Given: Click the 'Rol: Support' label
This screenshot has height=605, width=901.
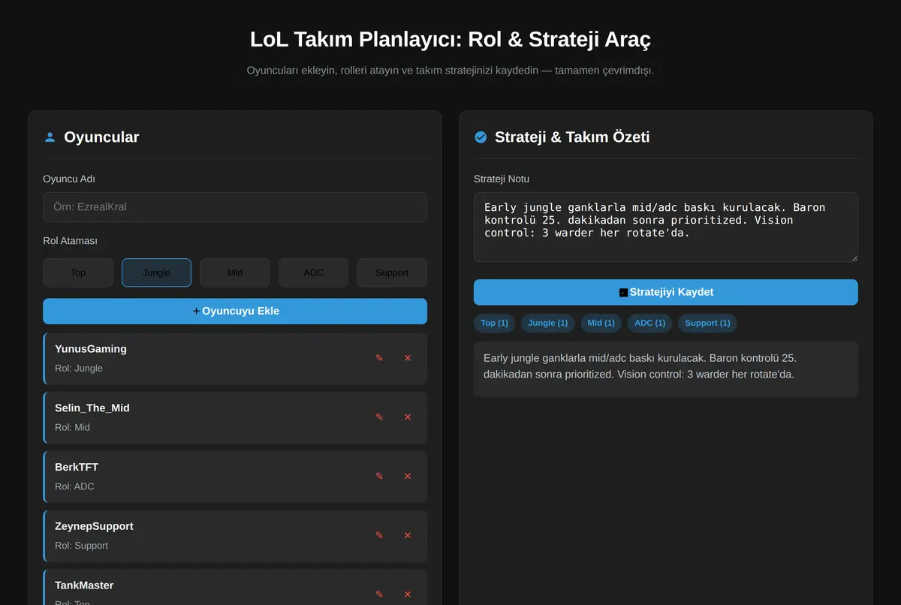Looking at the screenshot, I should click(x=81, y=546).
